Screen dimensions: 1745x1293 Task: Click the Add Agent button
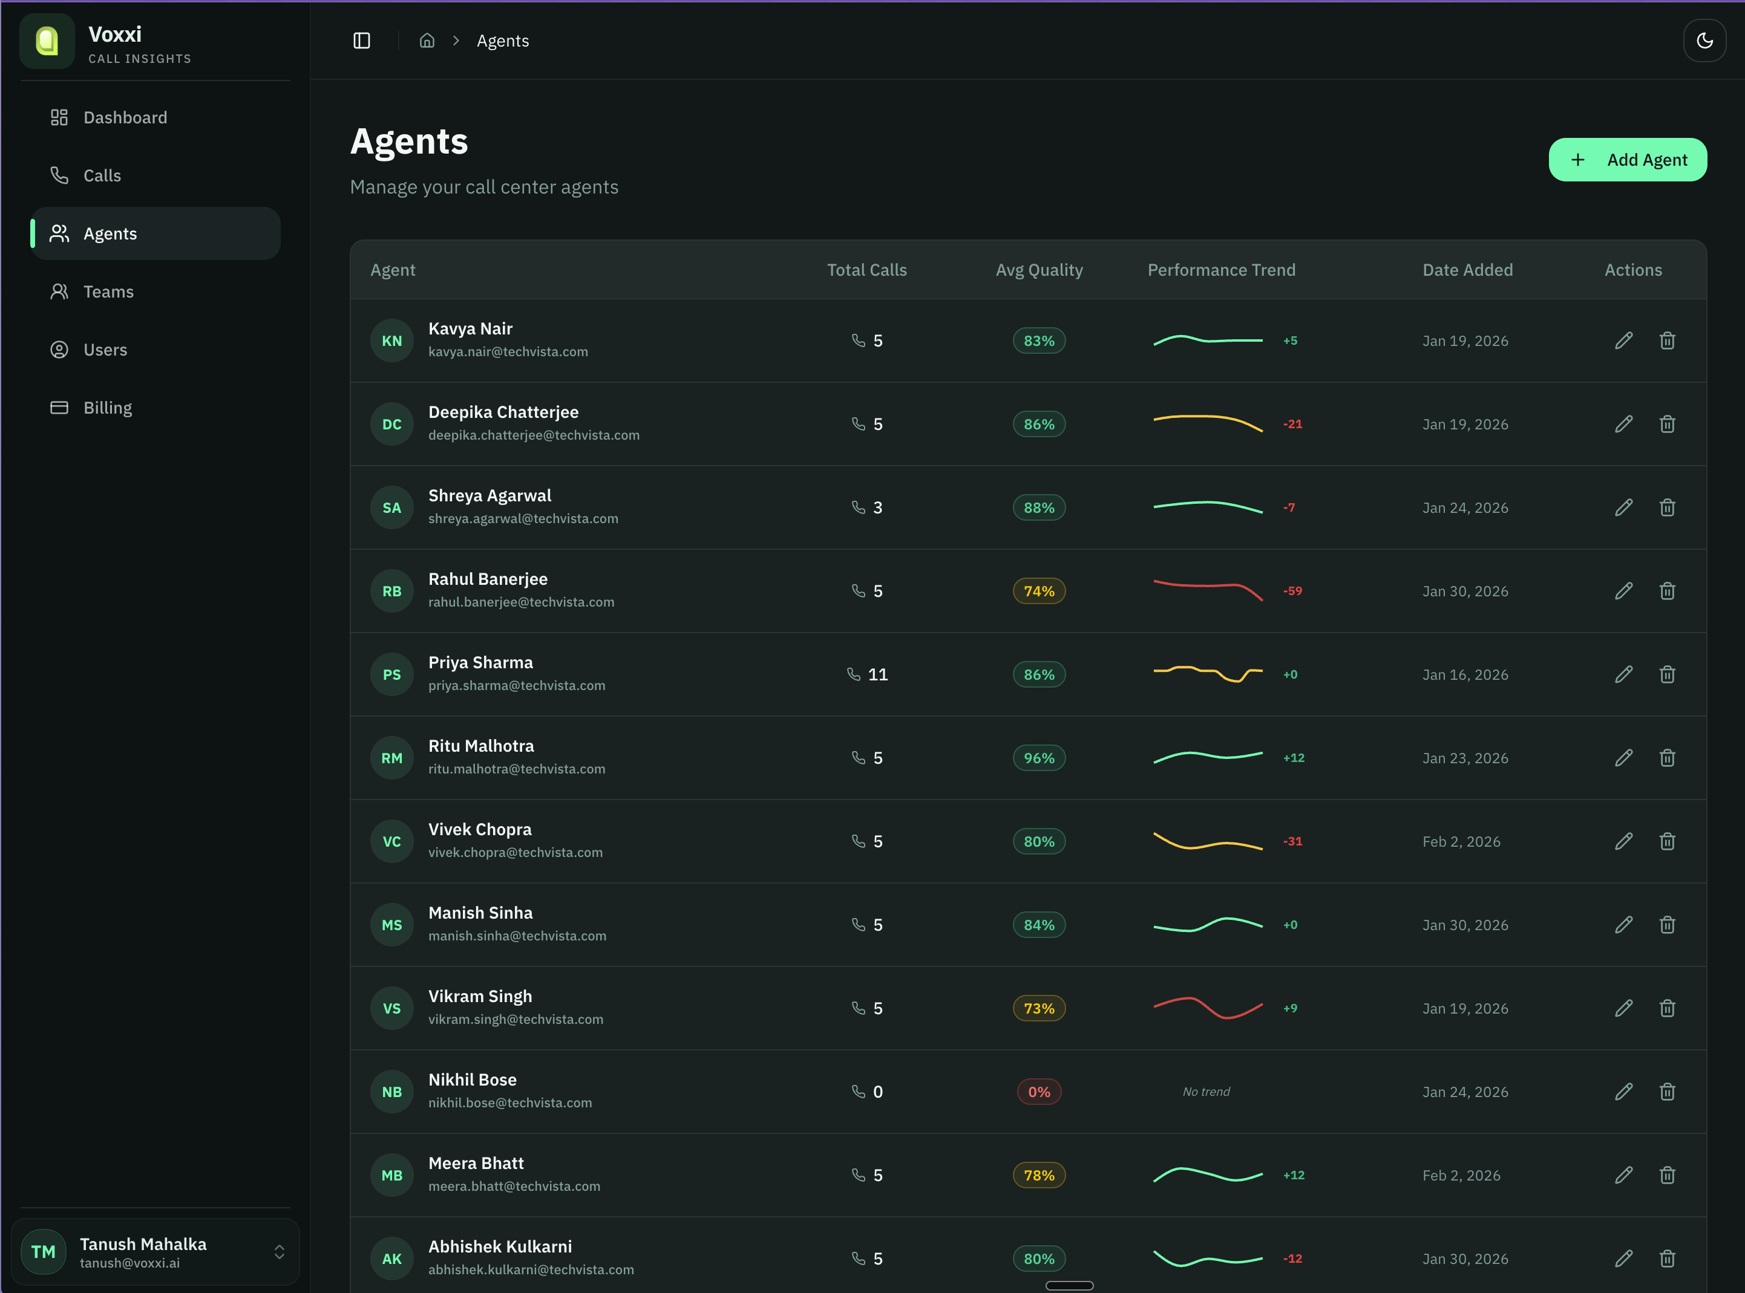1627,160
